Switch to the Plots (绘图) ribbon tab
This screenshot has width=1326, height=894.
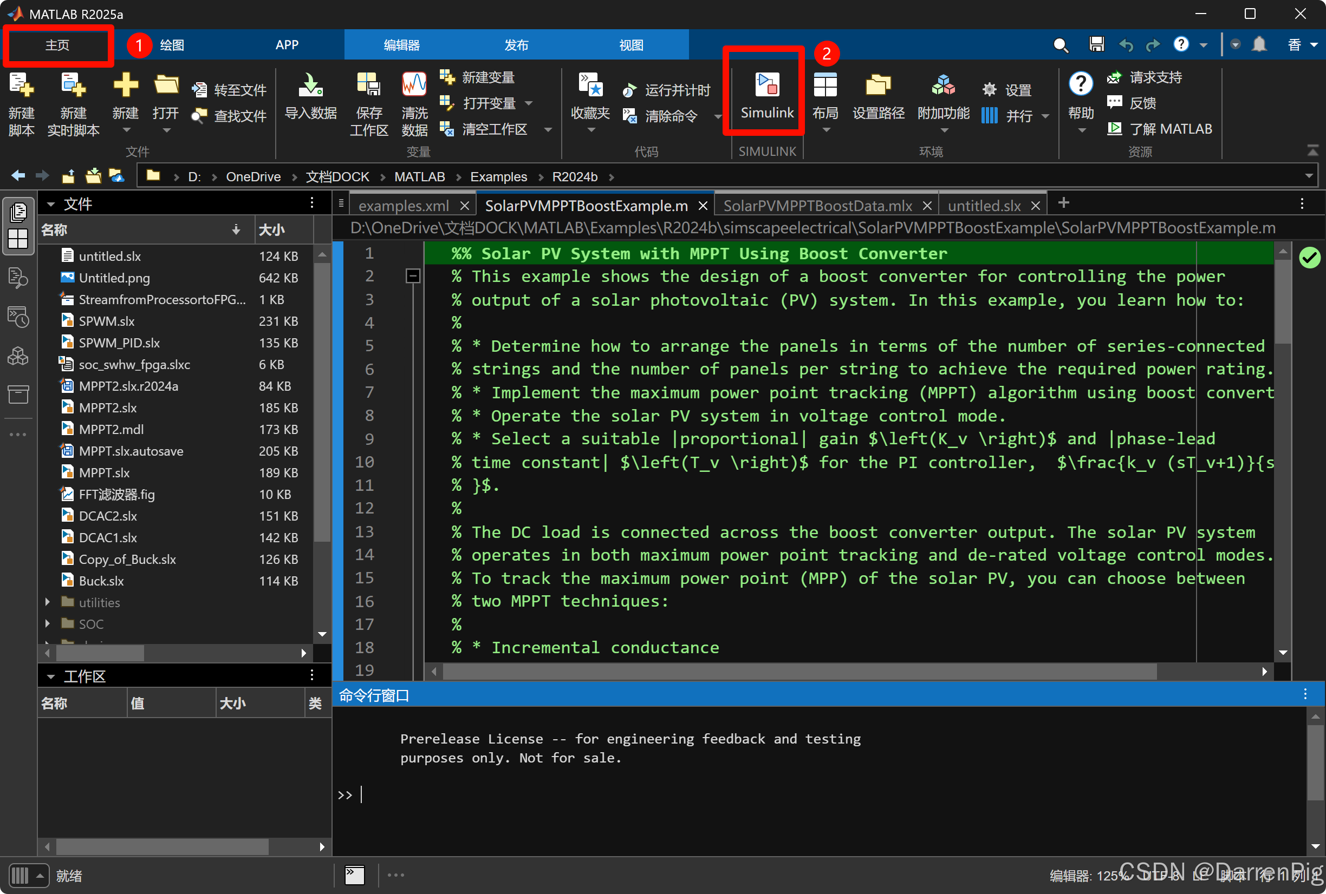tap(172, 45)
